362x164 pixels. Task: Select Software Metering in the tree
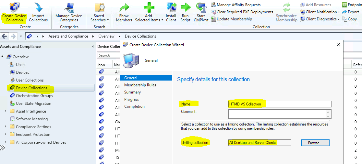coord(32,119)
